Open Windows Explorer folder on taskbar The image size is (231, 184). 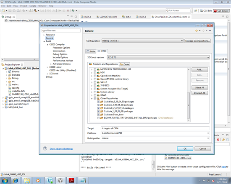click(27, 181)
